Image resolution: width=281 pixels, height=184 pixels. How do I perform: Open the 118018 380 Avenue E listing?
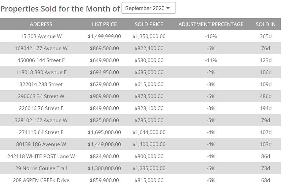point(41,72)
